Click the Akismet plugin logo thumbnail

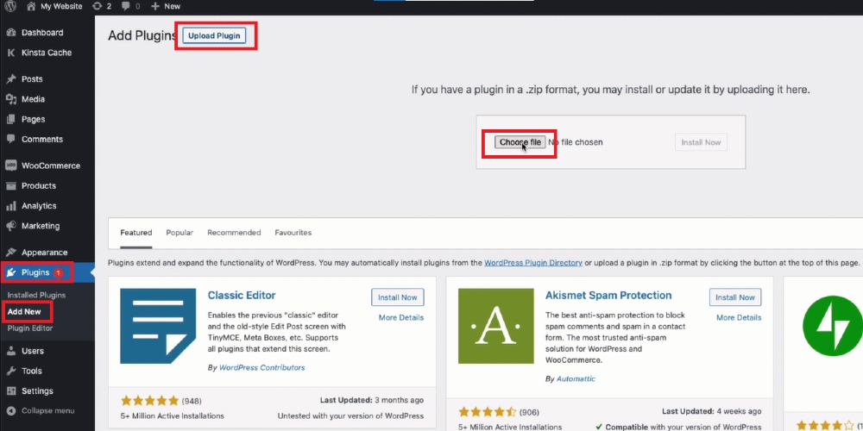(x=496, y=326)
